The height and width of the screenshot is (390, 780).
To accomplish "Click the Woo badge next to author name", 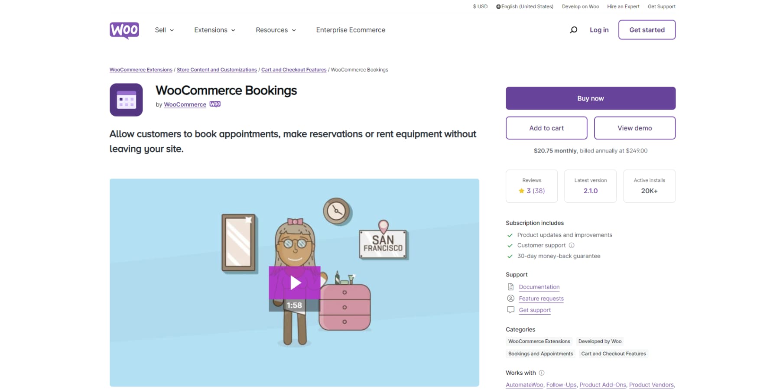I will click(215, 104).
